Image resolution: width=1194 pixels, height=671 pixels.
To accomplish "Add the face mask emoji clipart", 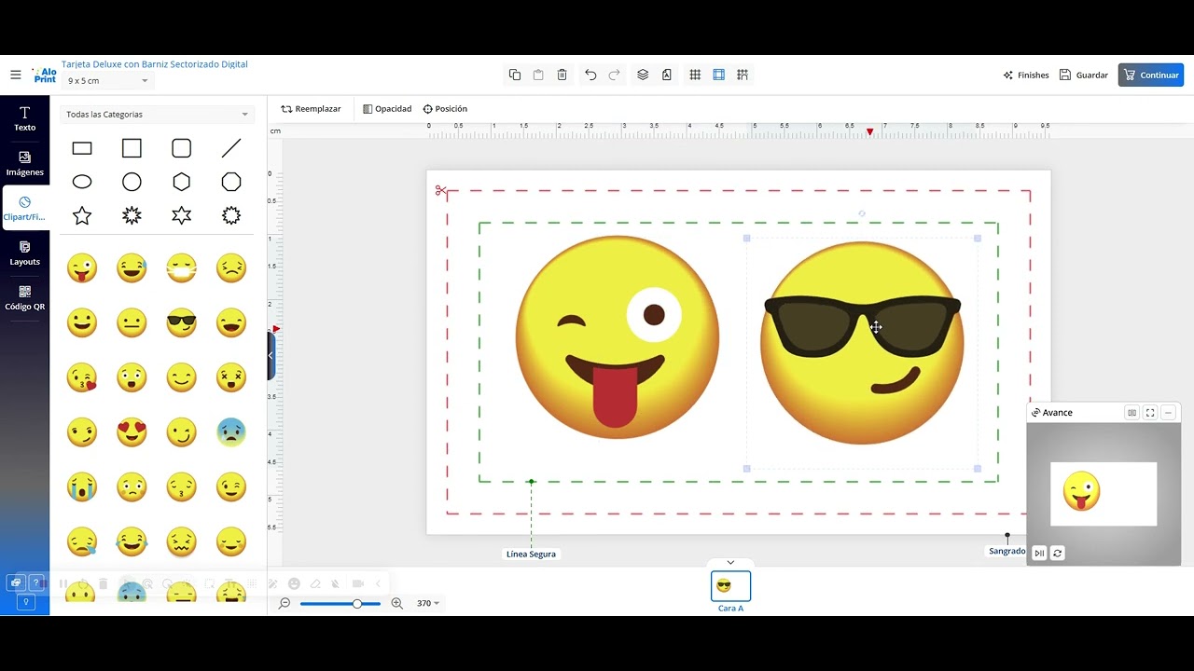I will coord(182,268).
